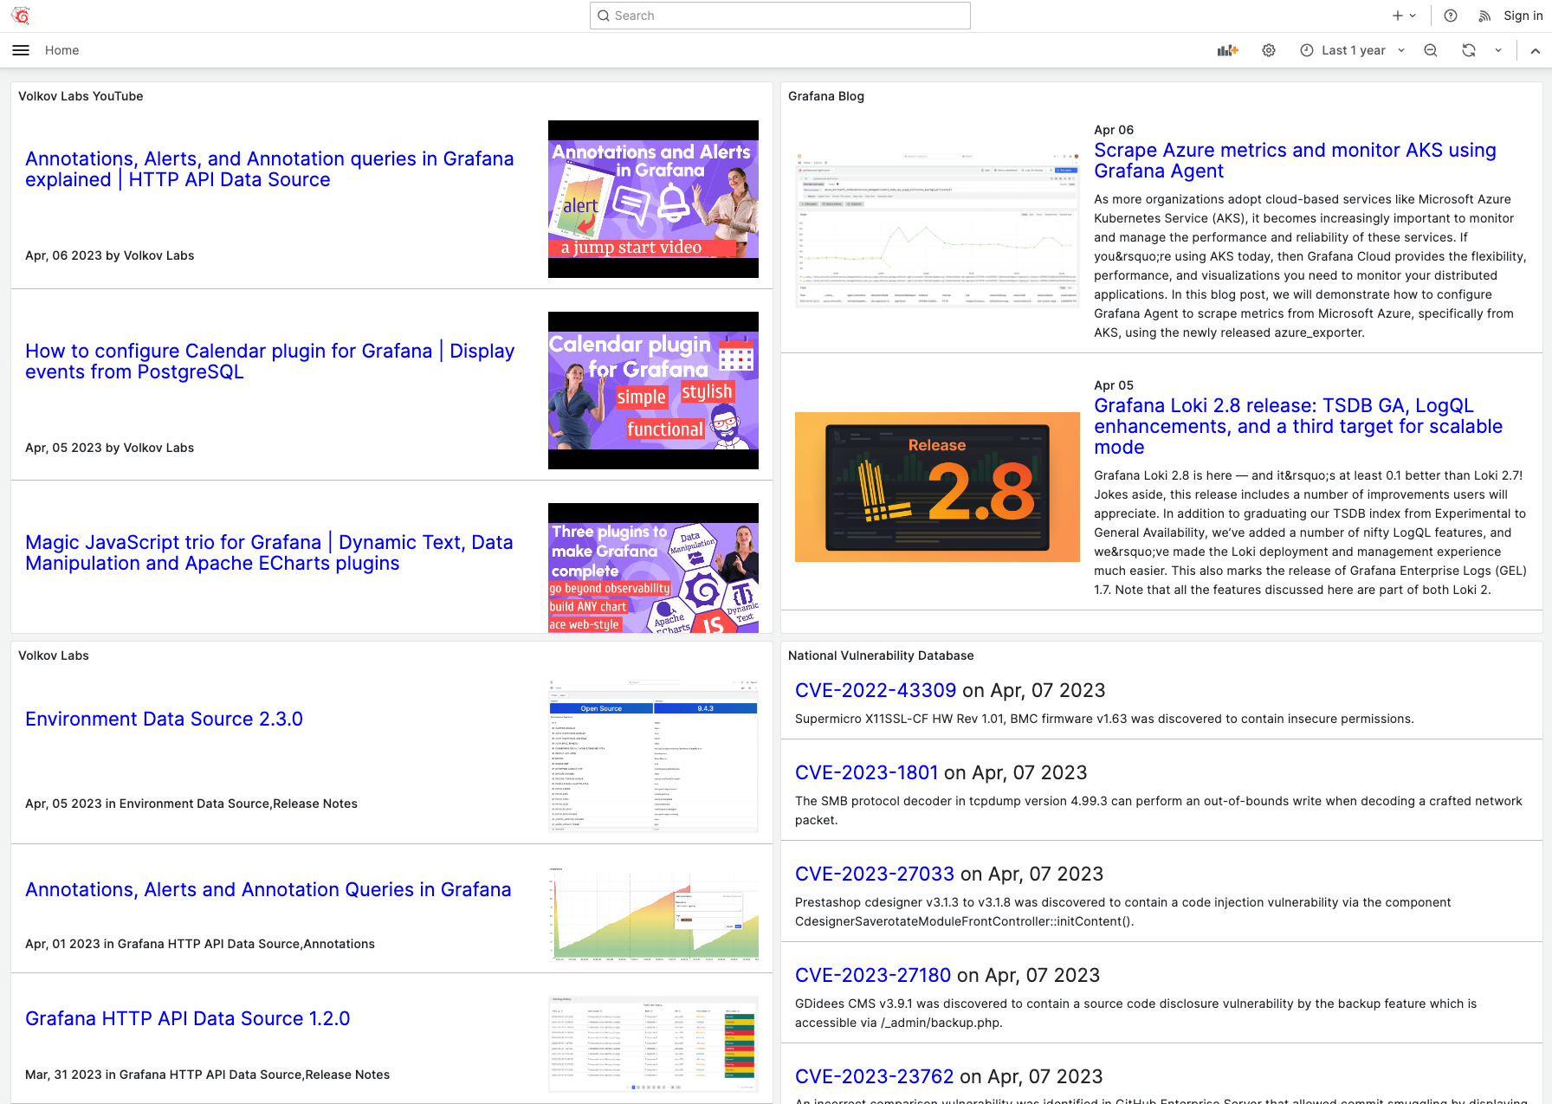Click the Three plugins video thumbnail

click(653, 568)
